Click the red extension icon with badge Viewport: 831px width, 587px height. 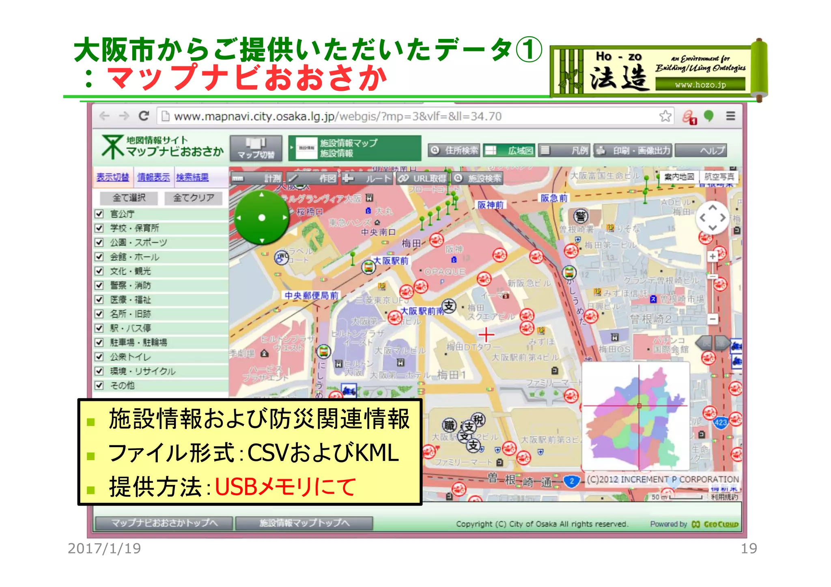tap(689, 117)
